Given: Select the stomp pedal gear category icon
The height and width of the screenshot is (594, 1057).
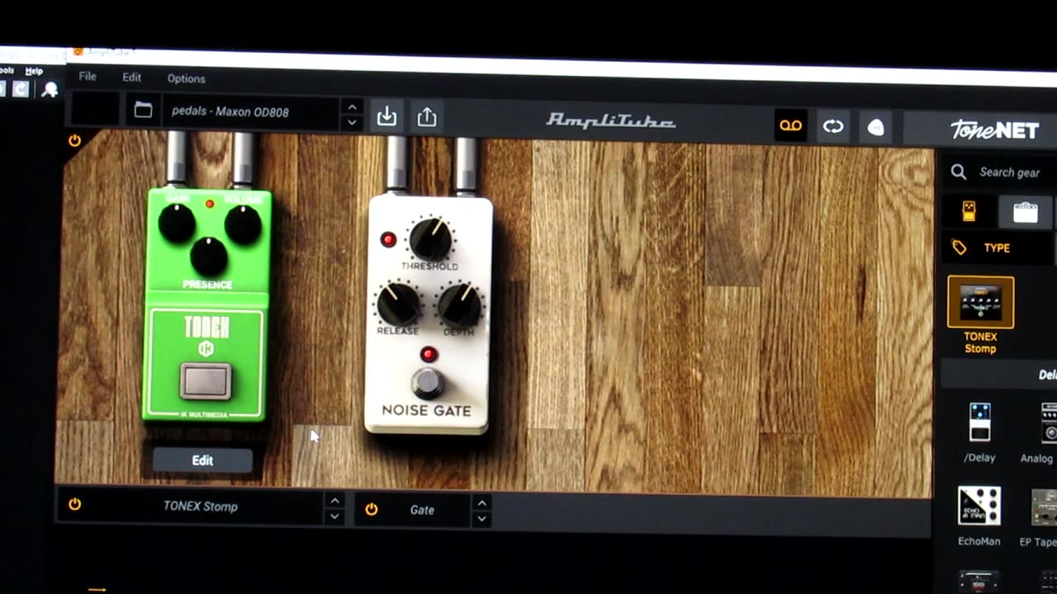Looking at the screenshot, I should pos(969,210).
